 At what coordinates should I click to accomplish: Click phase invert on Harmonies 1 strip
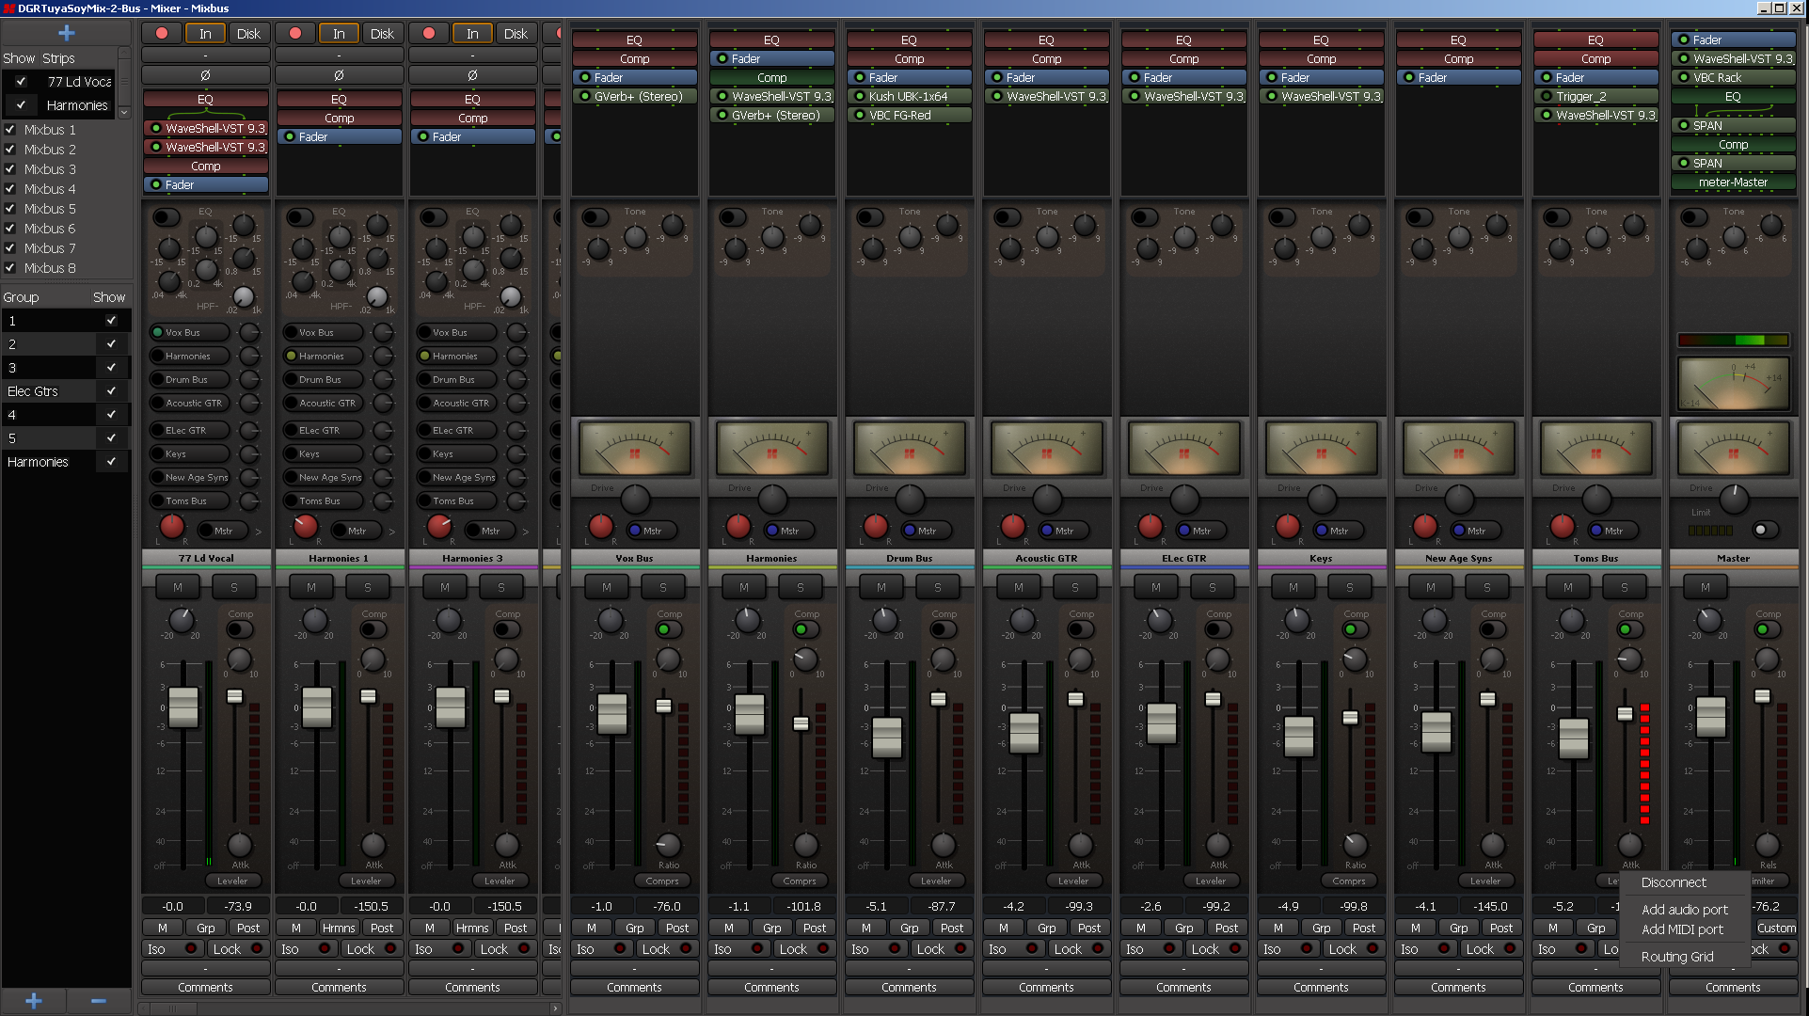pyautogui.click(x=339, y=74)
